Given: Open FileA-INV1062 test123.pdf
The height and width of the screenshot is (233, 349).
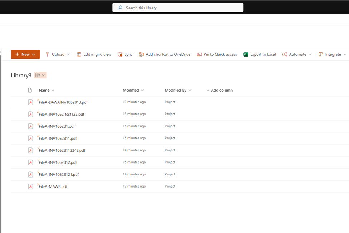Looking at the screenshot, I should click(x=62, y=114).
